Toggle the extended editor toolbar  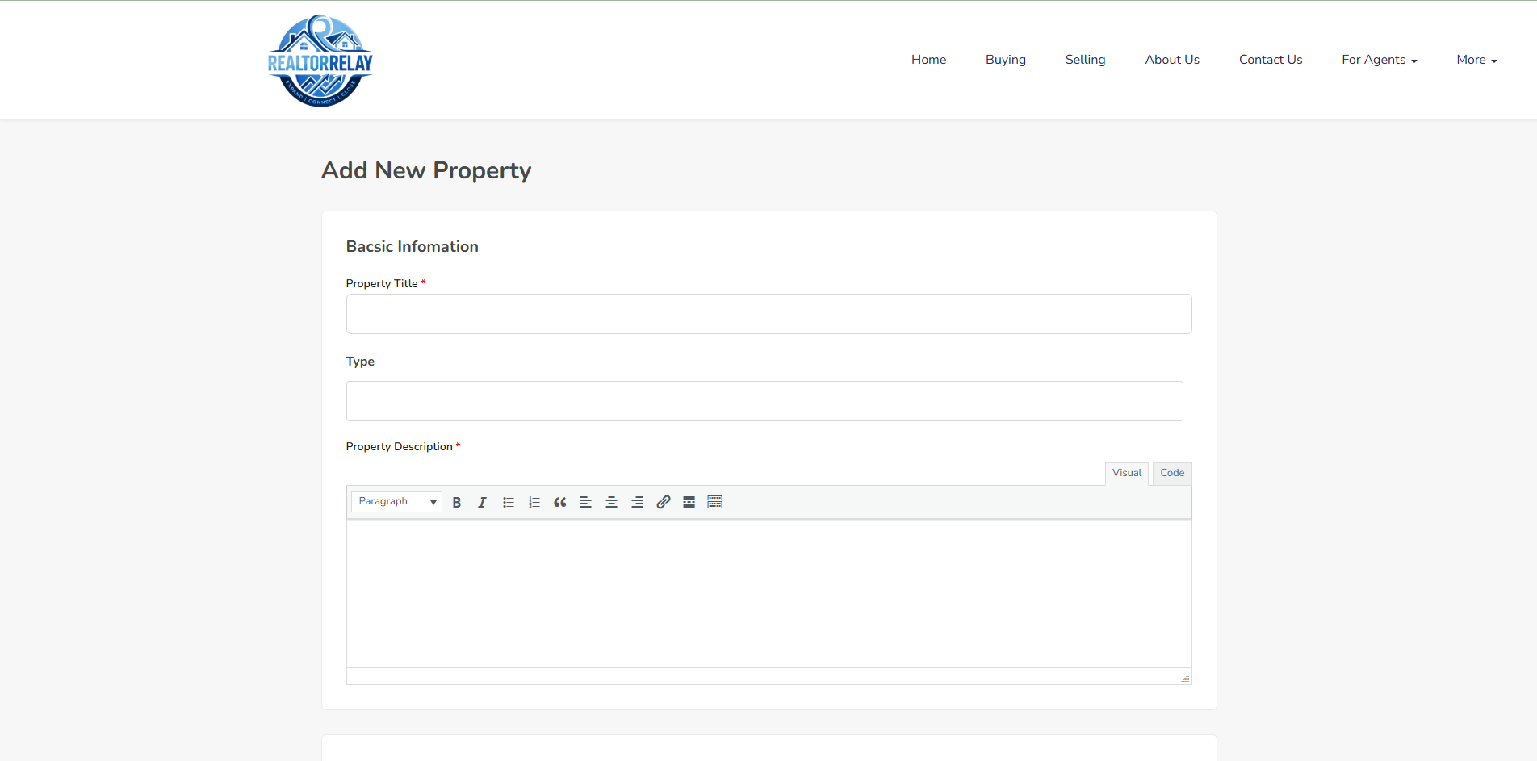714,501
